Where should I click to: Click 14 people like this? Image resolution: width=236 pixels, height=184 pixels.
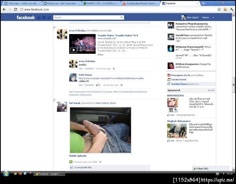(83, 168)
